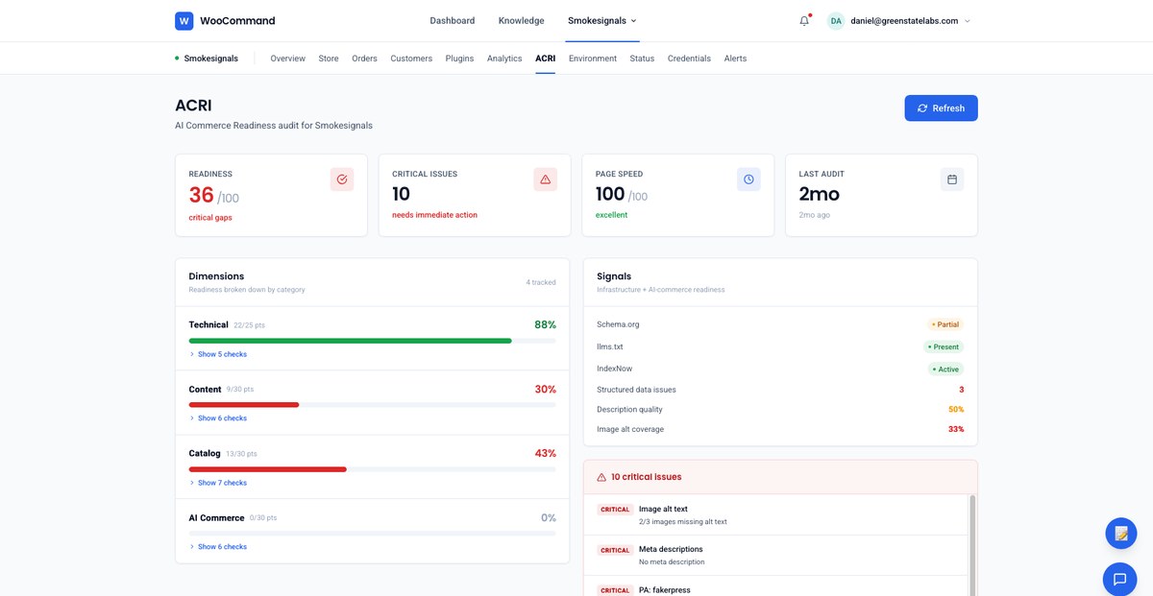Open the Credentials tab
The width and height of the screenshot is (1153, 596).
689,59
